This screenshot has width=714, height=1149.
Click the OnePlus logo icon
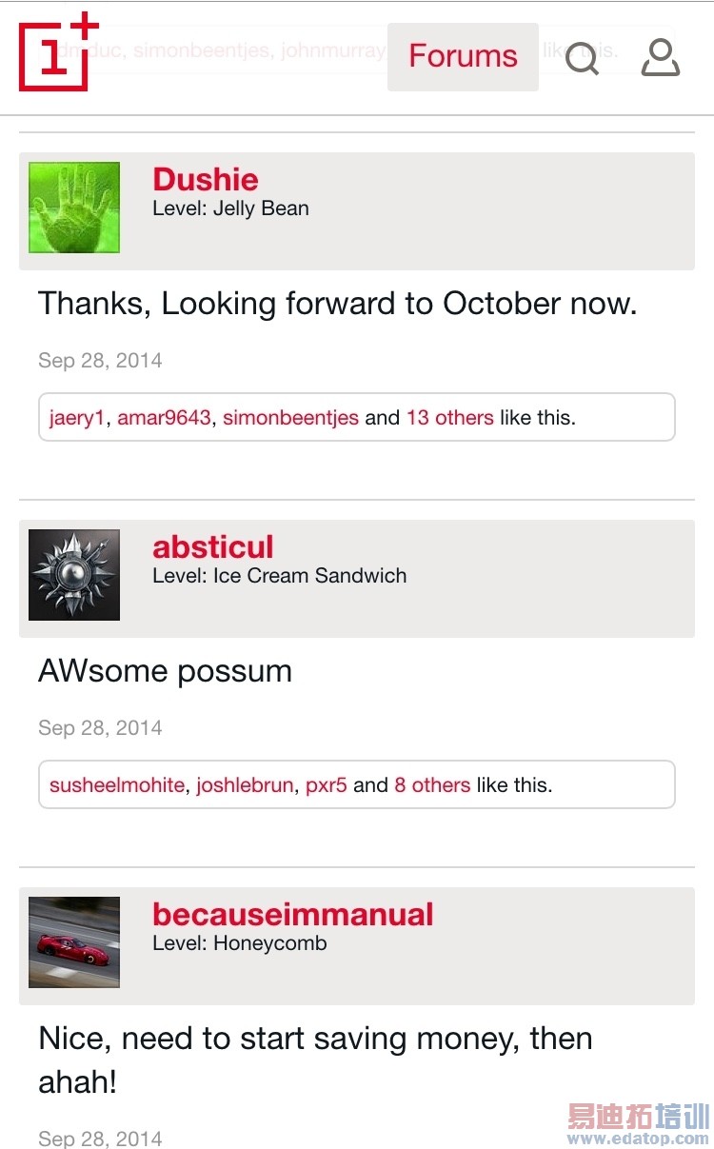click(x=58, y=52)
